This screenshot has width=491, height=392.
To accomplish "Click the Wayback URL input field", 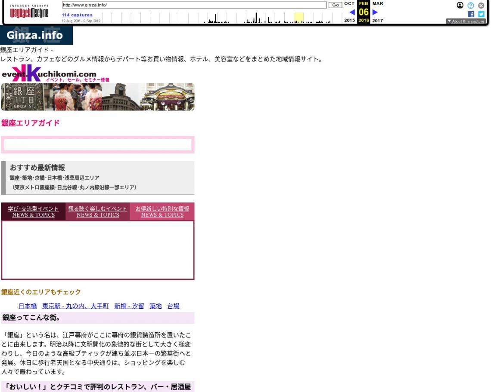I will click(194, 5).
